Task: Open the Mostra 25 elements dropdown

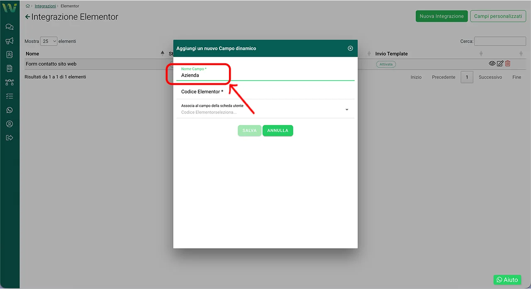Action: (49, 41)
